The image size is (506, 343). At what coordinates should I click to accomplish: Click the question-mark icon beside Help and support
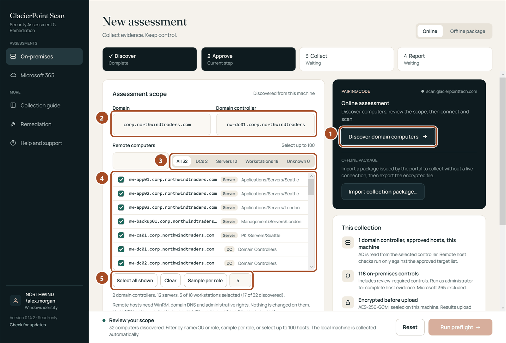coord(13,143)
